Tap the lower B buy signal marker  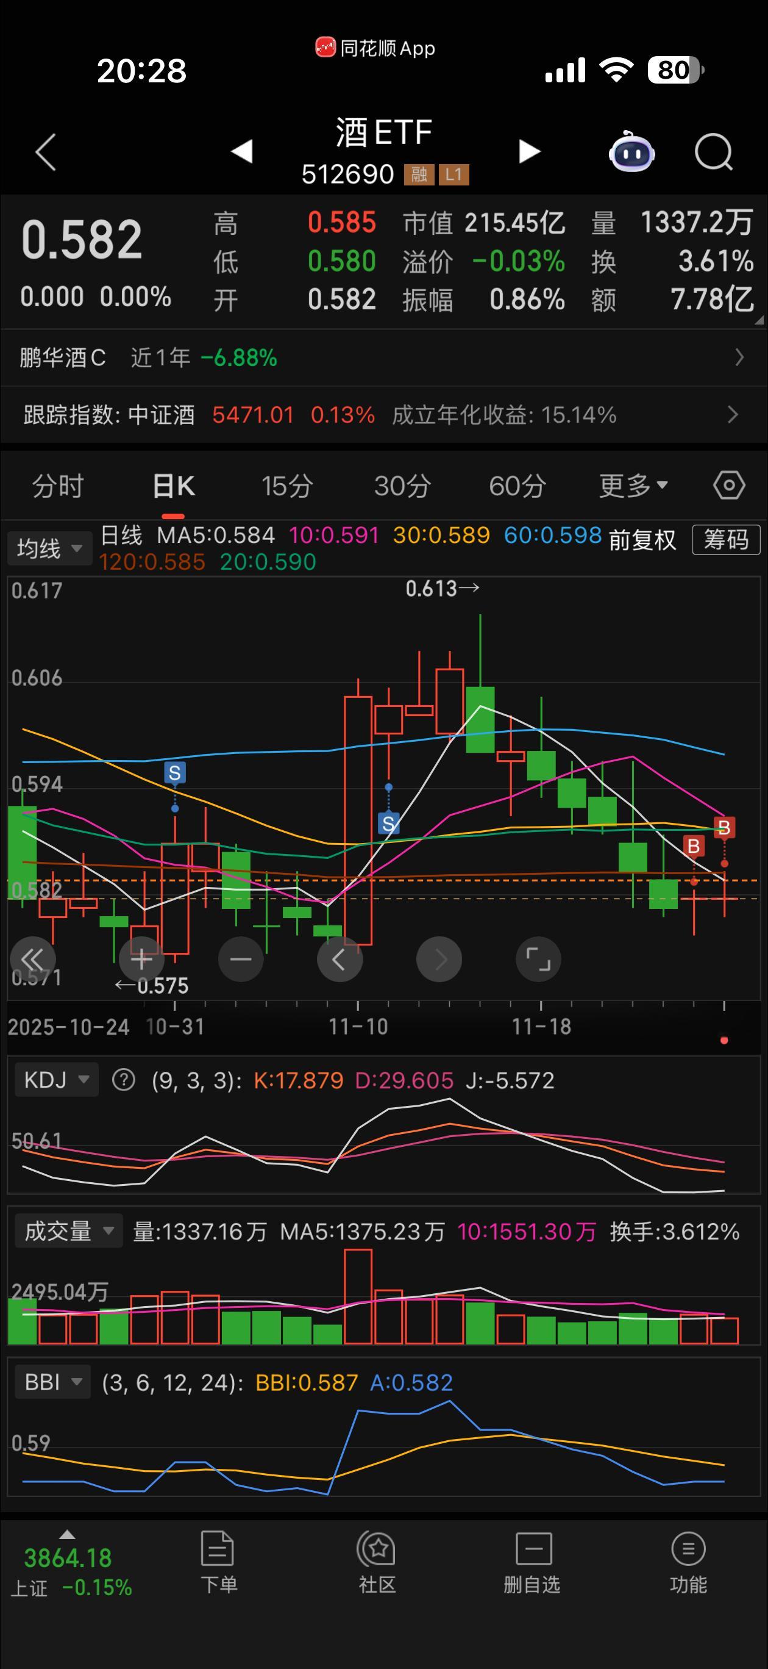pyautogui.click(x=694, y=846)
